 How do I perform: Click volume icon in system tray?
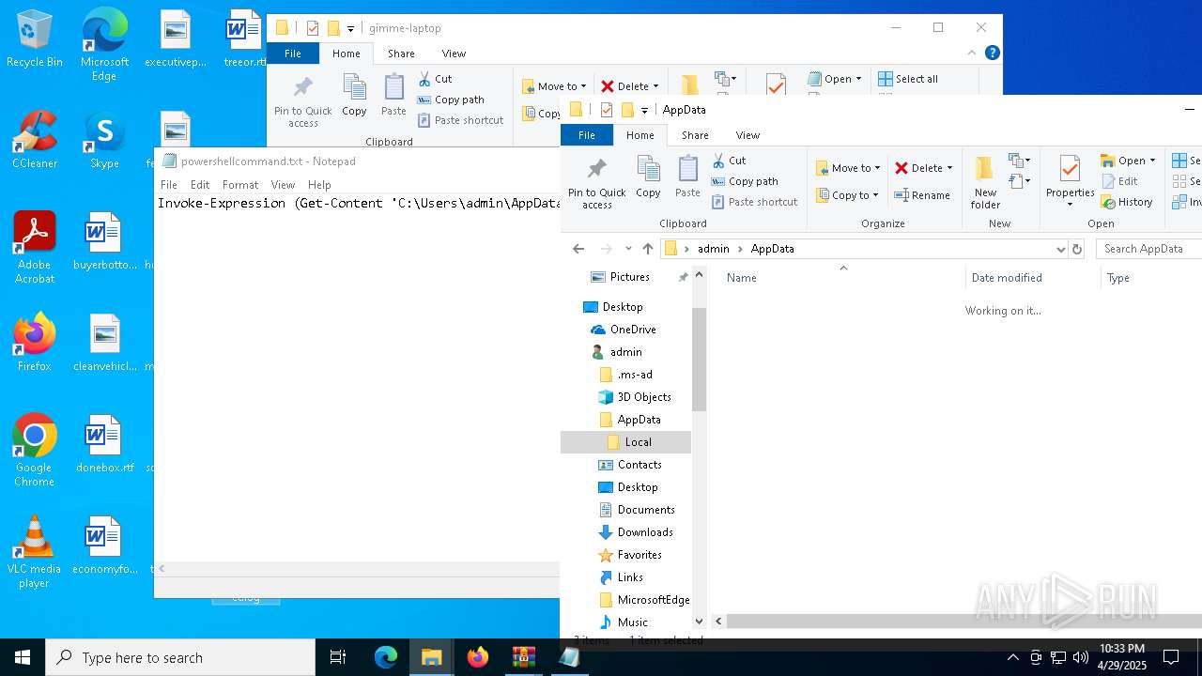[x=1080, y=657]
